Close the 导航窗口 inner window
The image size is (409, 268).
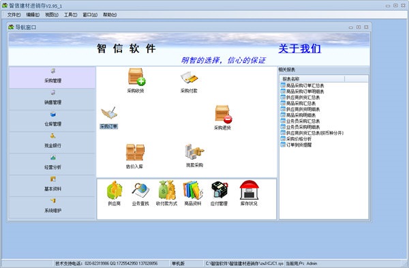366,27
